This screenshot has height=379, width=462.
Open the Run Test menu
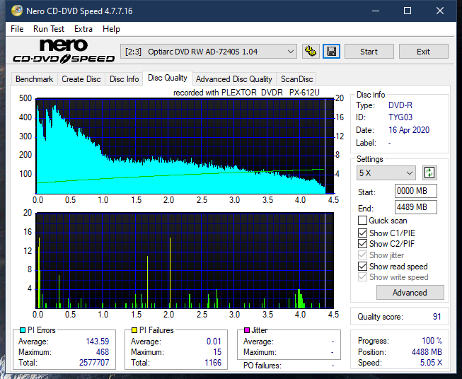tap(49, 29)
